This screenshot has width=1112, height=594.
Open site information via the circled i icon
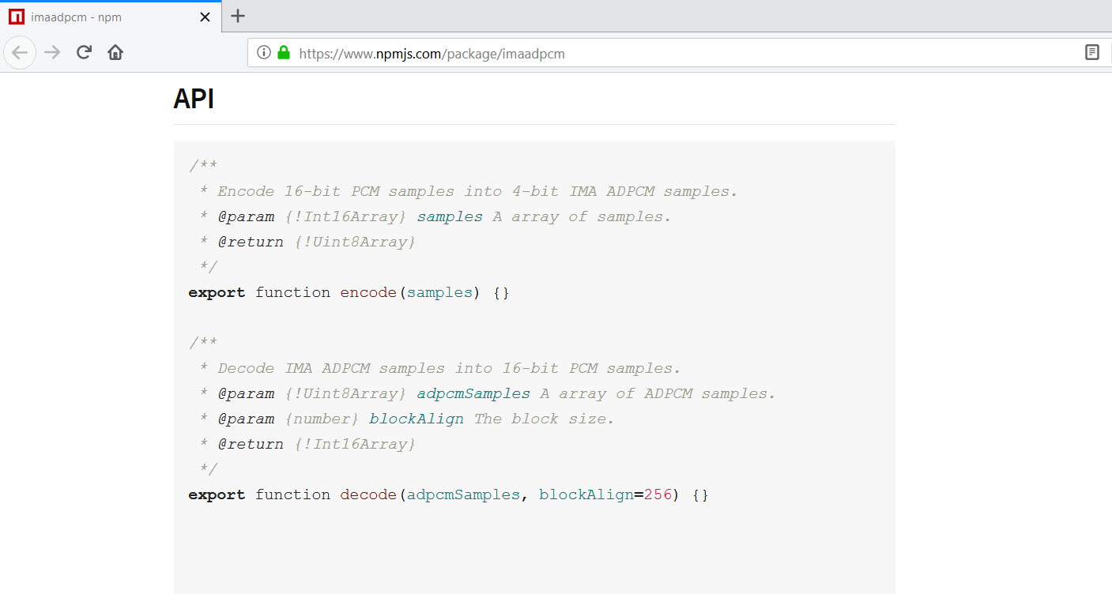[264, 53]
